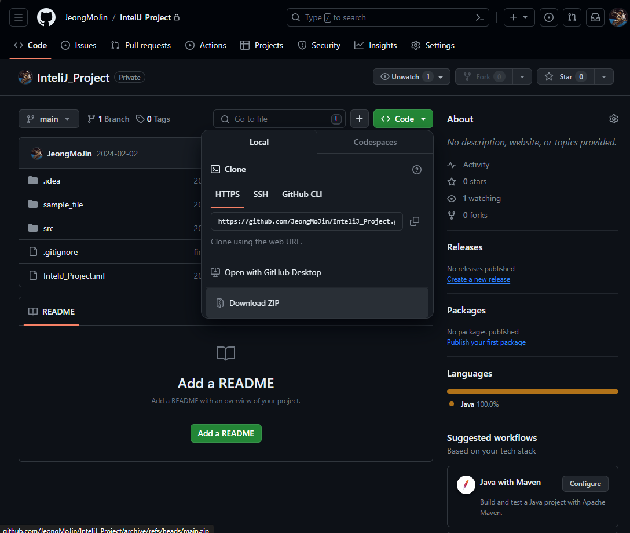Open the command palette icon in search bar
The width and height of the screenshot is (630, 533).
click(479, 17)
